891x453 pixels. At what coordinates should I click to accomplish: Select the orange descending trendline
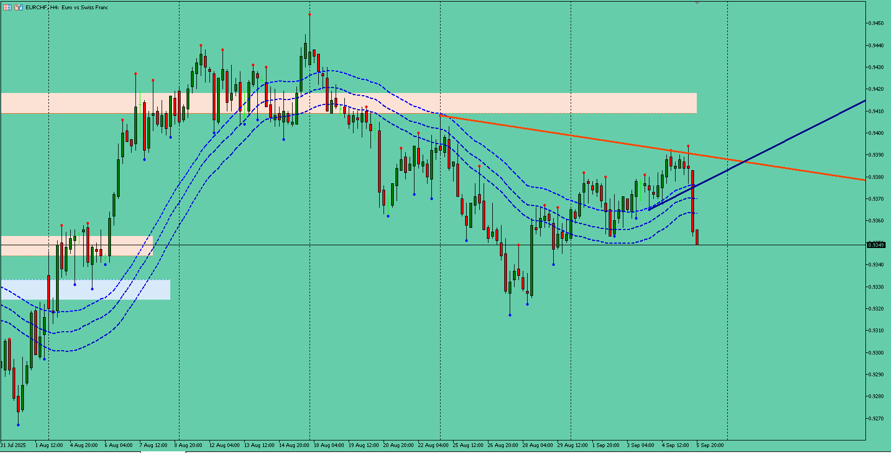(x=653, y=147)
